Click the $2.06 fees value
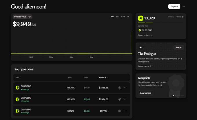Screen dimensions: 197x120 [x=87, y=111]
